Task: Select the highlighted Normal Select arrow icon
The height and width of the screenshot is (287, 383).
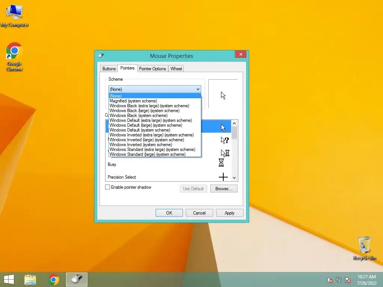Action: (x=223, y=128)
